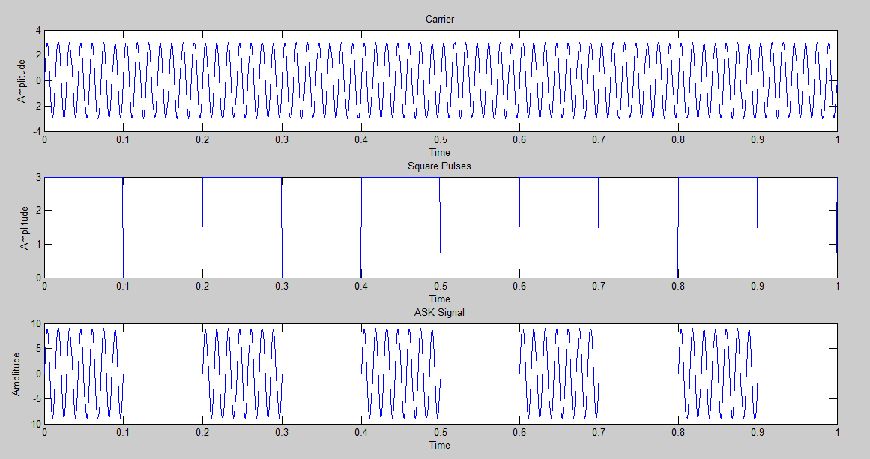Click the 1 tick at end of ASK time axis
Screen dimensions: 870x459
837,433
